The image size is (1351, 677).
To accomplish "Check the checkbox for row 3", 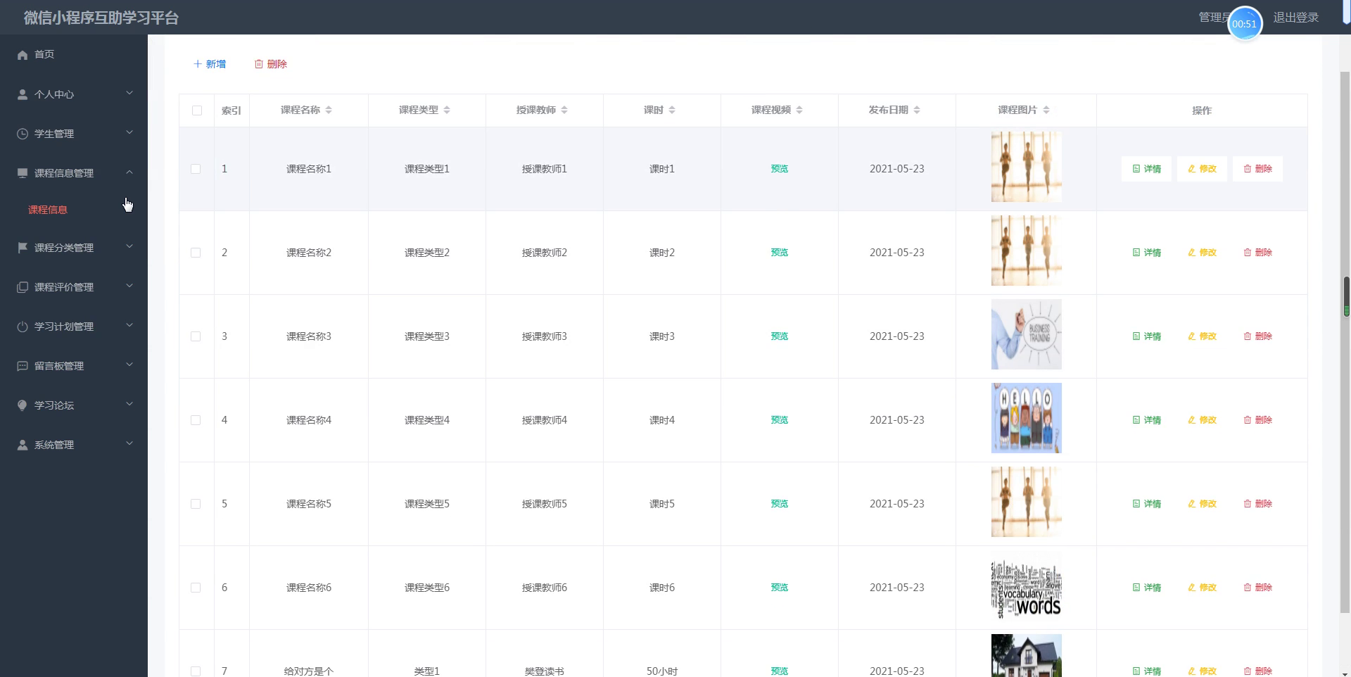I will (x=196, y=336).
